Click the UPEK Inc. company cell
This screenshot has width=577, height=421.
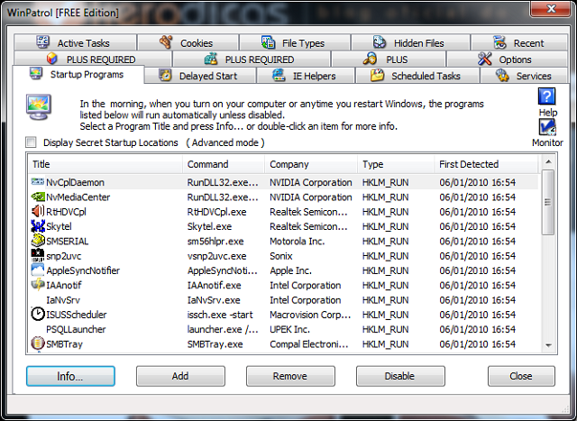click(x=290, y=329)
